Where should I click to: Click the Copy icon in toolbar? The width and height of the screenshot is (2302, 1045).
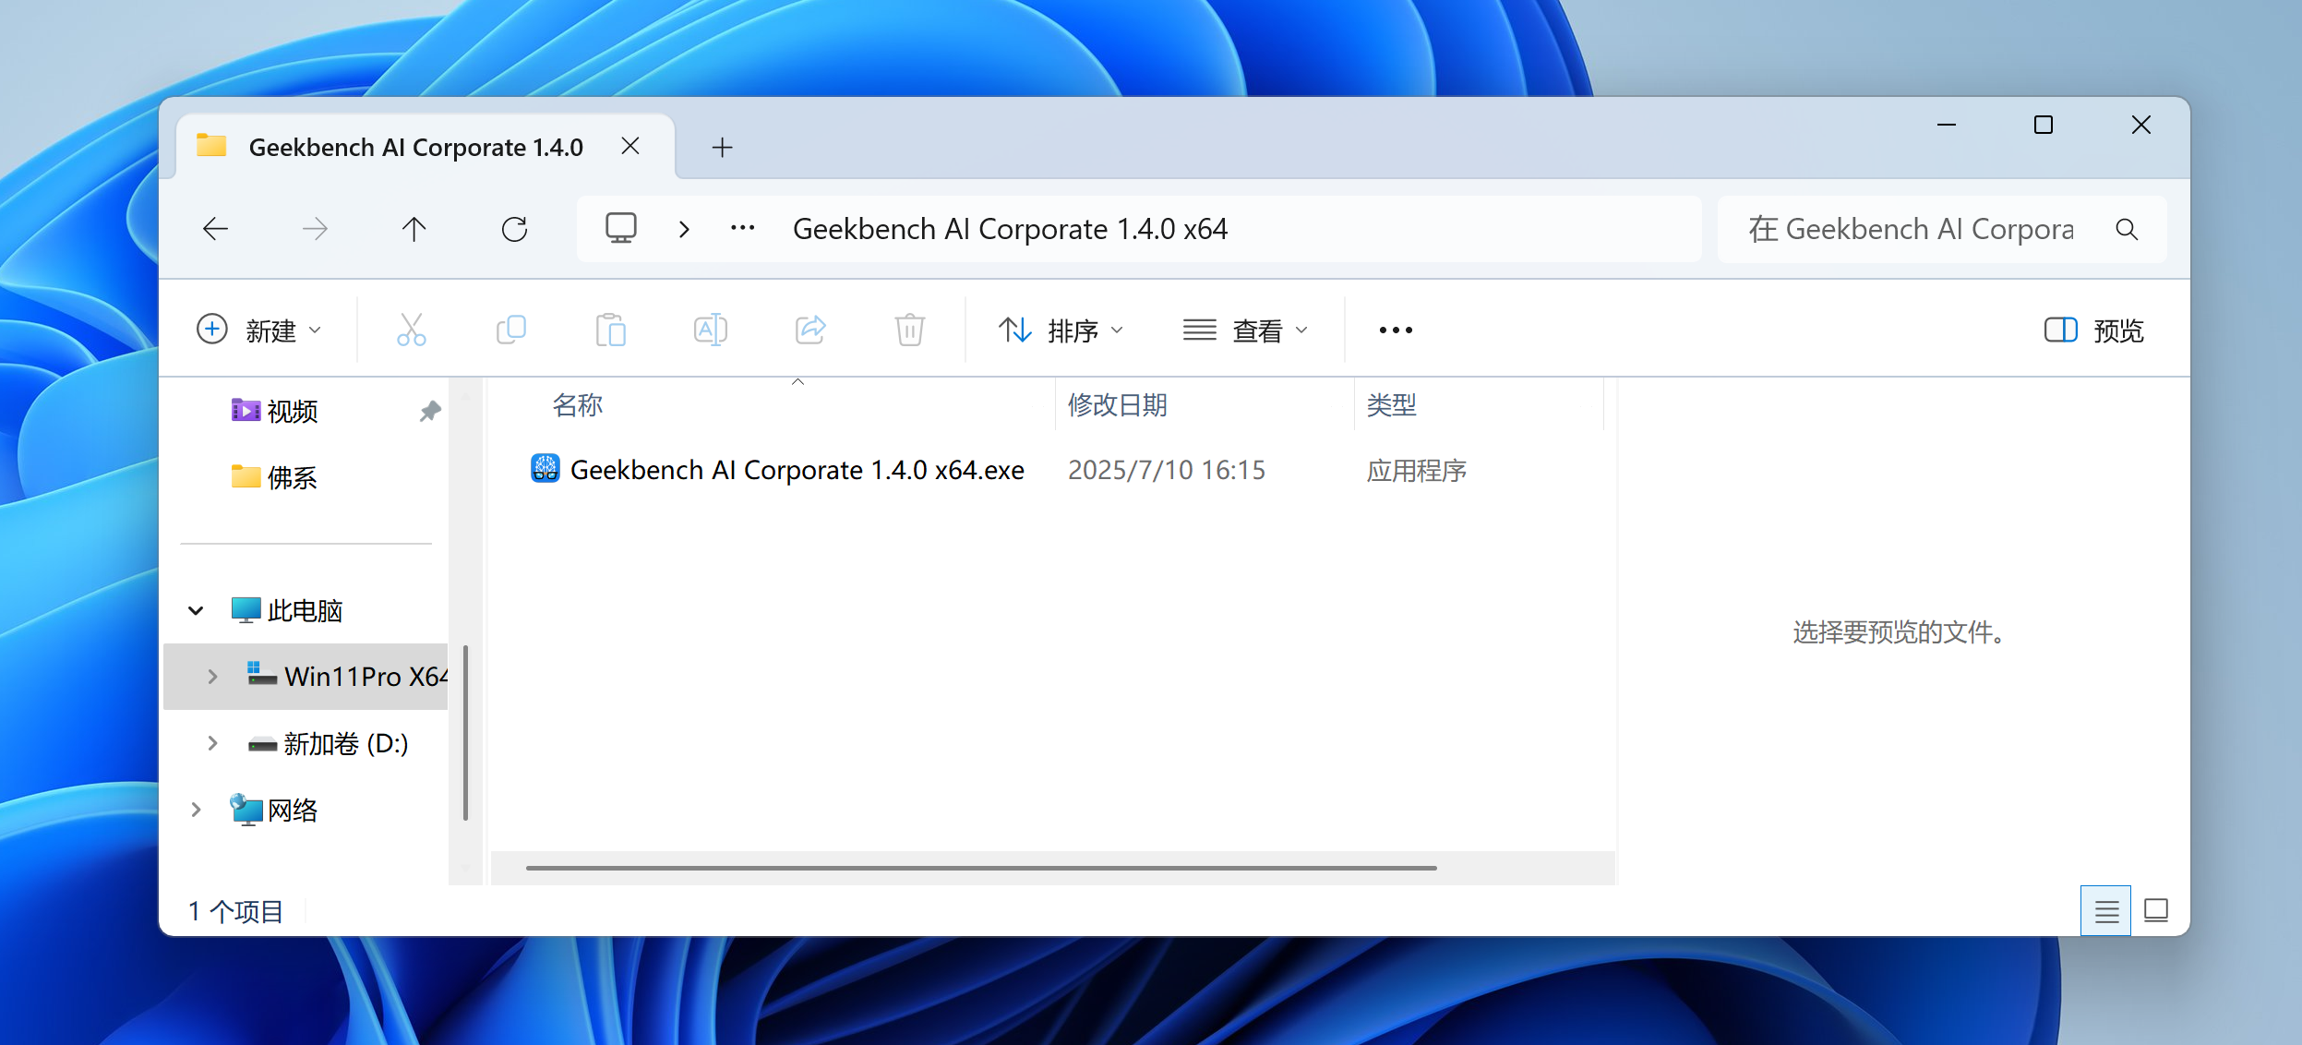tap(510, 330)
